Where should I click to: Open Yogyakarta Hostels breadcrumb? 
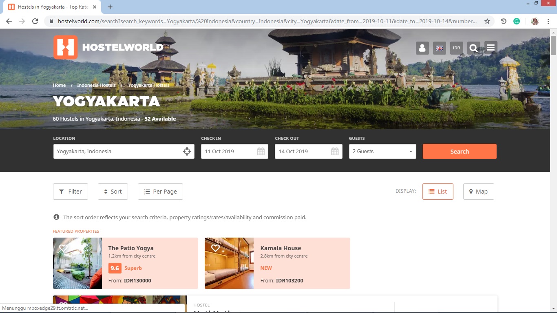149,85
